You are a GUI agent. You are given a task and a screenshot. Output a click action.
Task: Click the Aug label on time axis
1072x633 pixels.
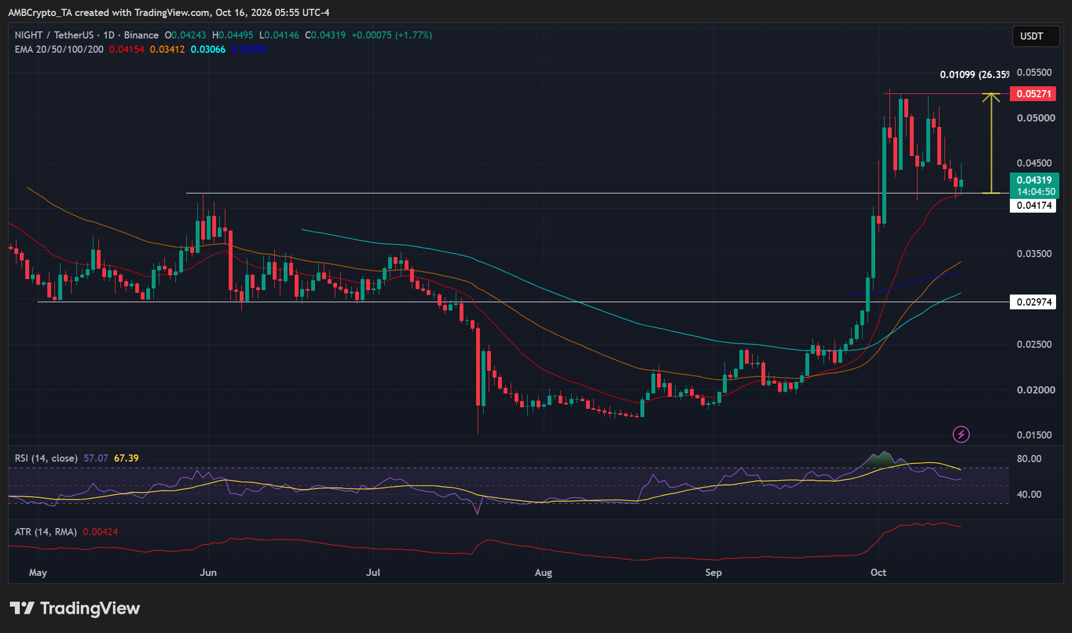(543, 573)
